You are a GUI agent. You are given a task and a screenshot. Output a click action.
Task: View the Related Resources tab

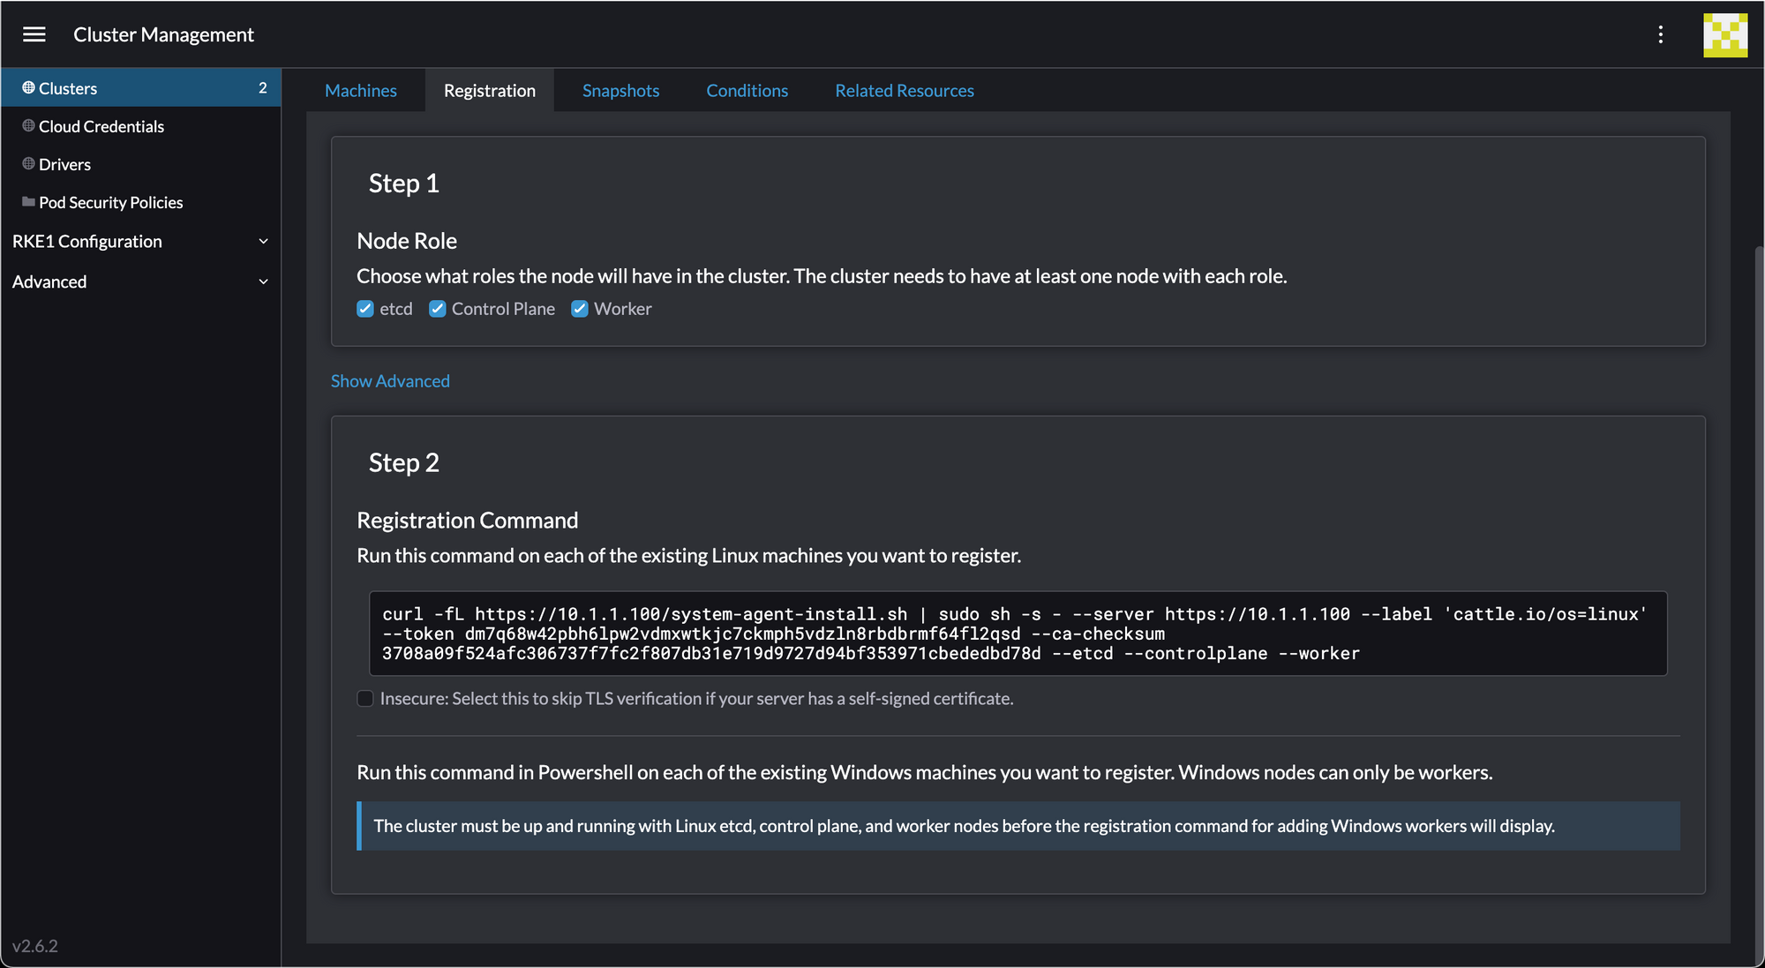904,91
